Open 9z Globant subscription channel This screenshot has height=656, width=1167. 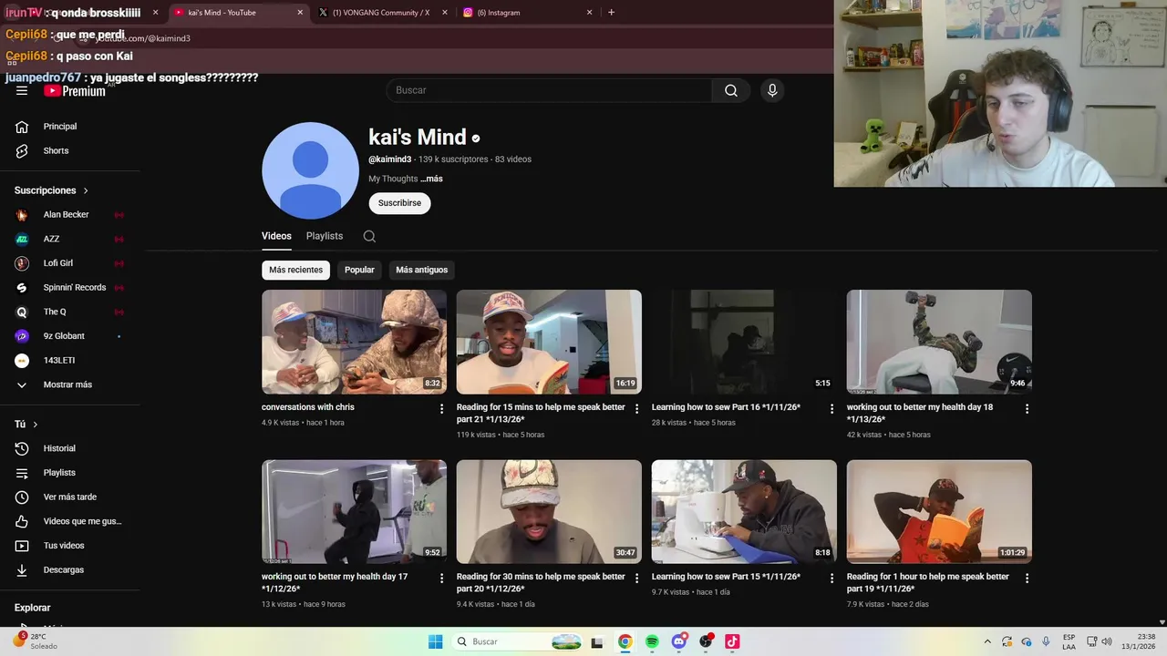tap(64, 336)
